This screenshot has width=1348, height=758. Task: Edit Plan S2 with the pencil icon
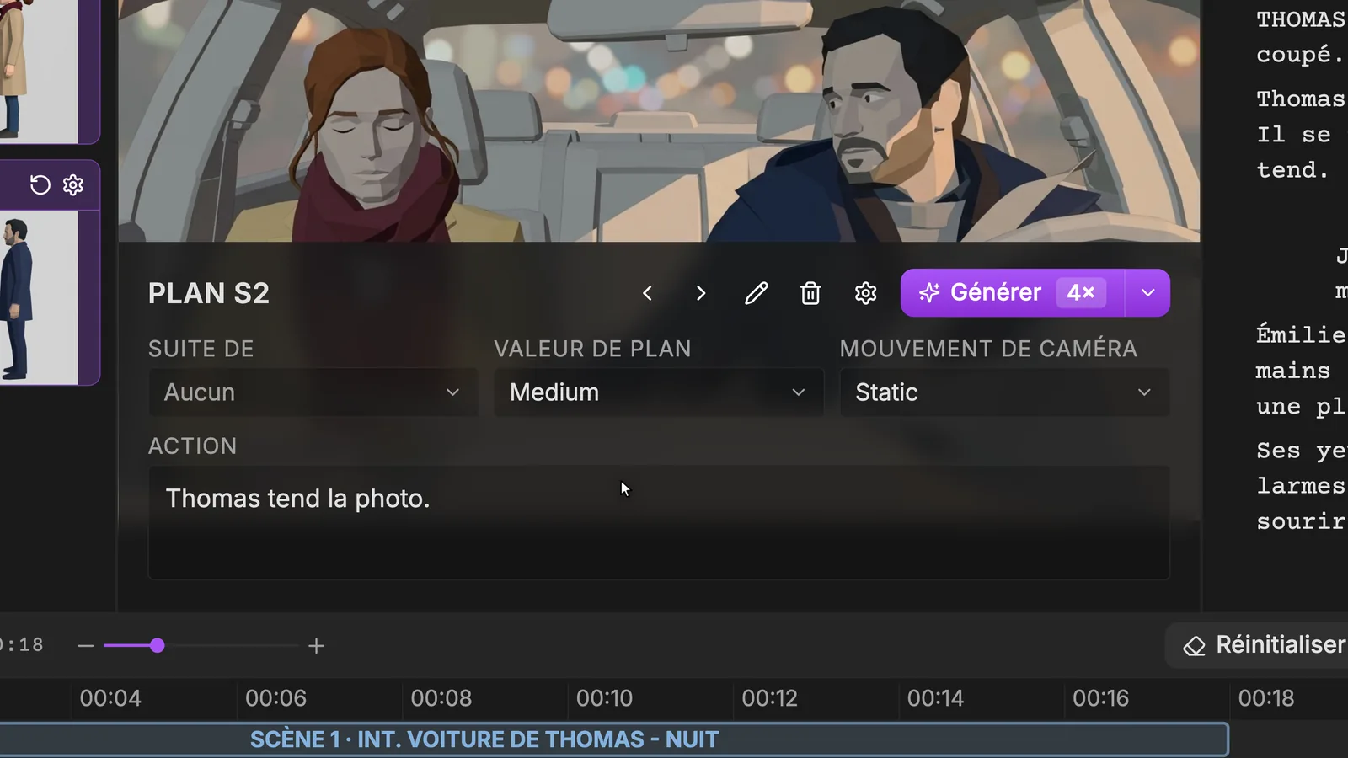[x=756, y=293]
